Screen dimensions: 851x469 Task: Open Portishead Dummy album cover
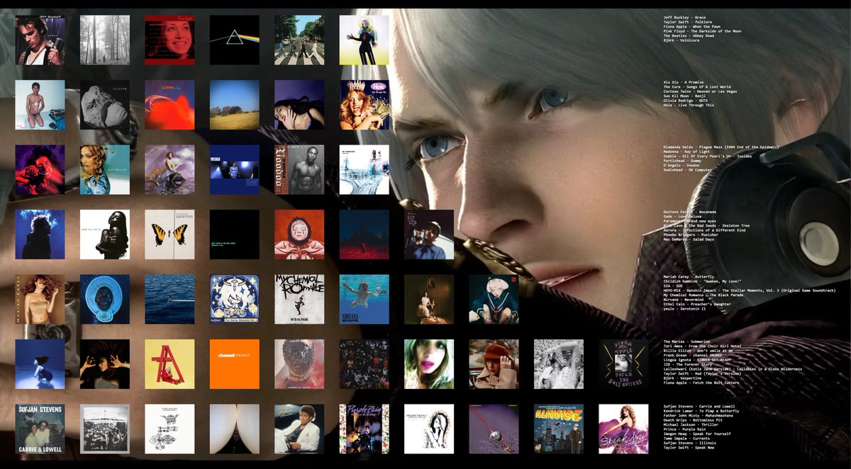pos(235,170)
